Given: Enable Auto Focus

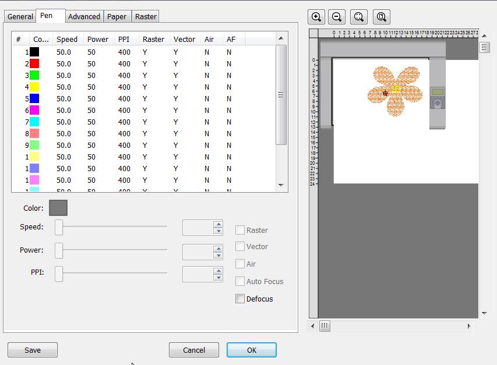Looking at the screenshot, I should tap(240, 282).
